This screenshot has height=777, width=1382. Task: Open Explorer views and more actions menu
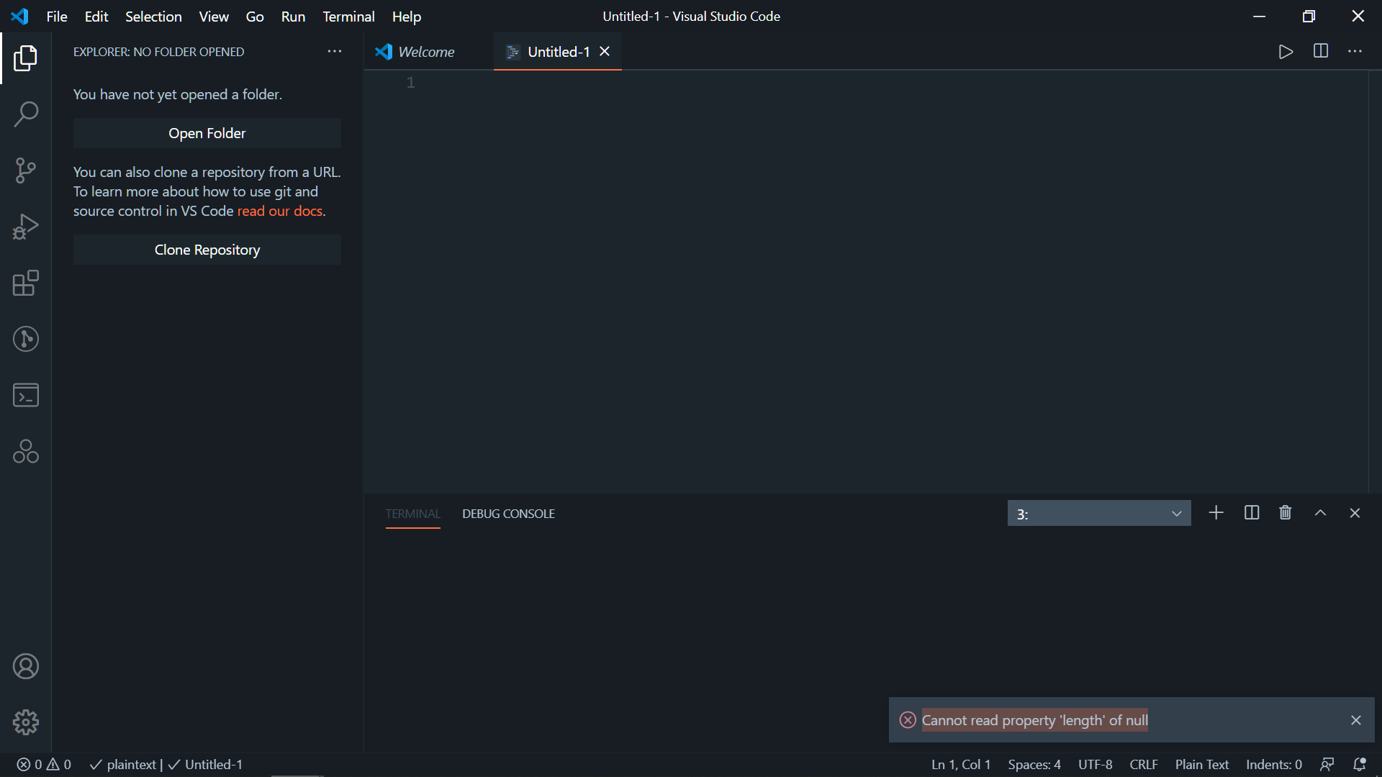pyautogui.click(x=334, y=51)
